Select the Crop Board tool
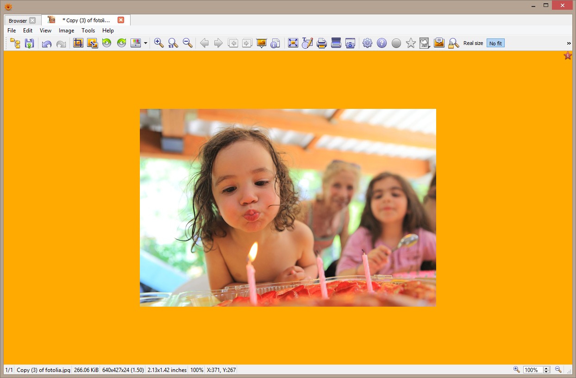The height and width of the screenshot is (378, 576). point(78,43)
